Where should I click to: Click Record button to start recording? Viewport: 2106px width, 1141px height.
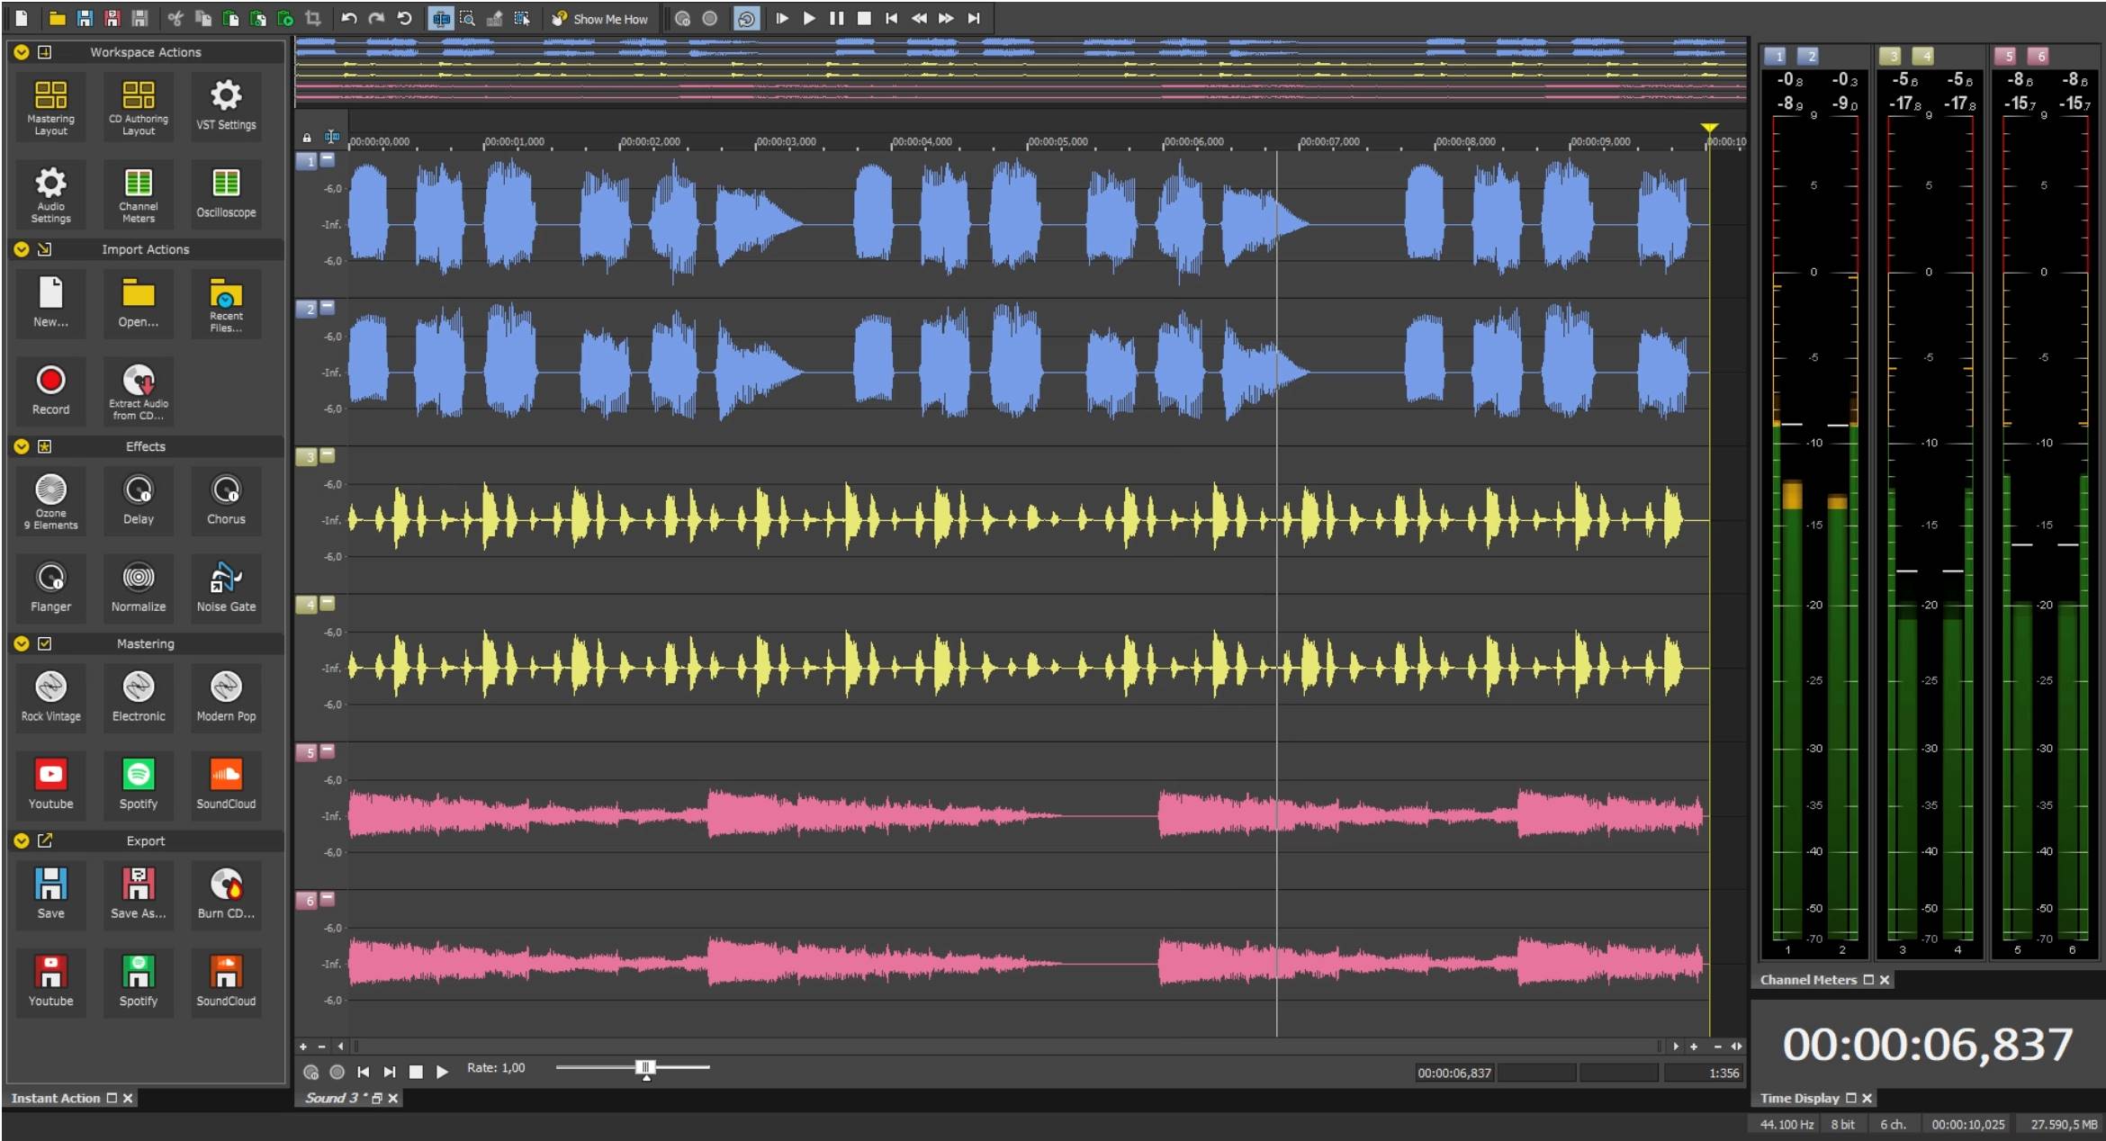[49, 386]
